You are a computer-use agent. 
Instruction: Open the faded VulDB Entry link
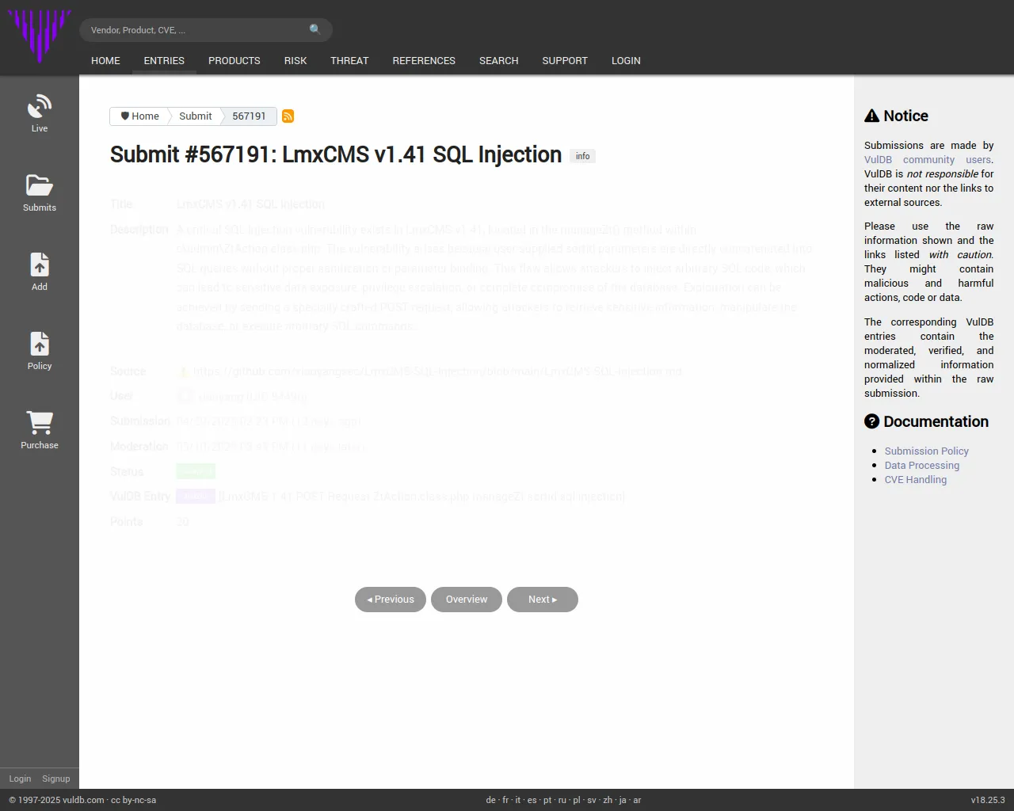tap(421, 497)
